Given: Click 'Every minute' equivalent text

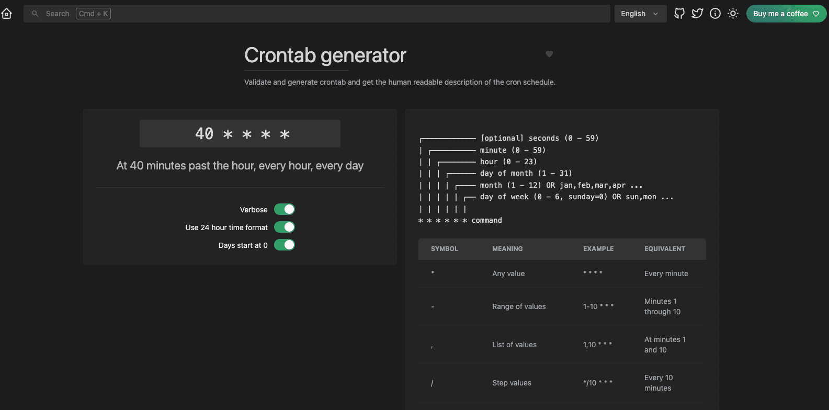Looking at the screenshot, I should pyautogui.click(x=666, y=274).
